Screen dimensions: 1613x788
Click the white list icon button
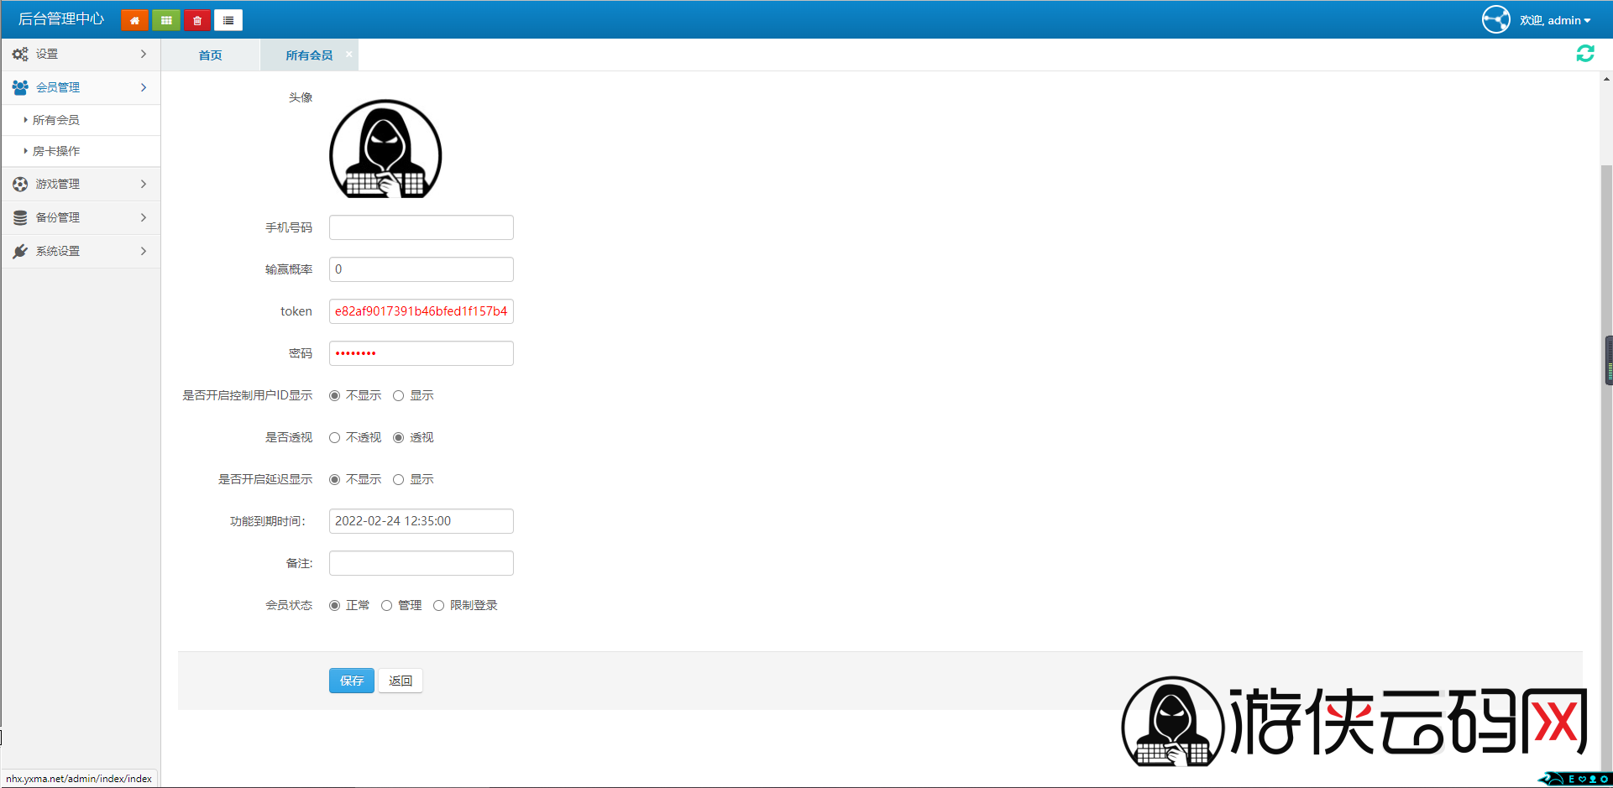(x=228, y=20)
